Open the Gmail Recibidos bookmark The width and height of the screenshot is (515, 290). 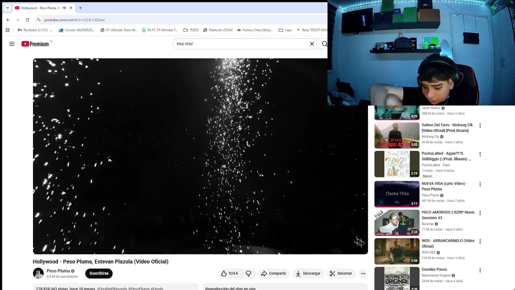click(x=35, y=30)
